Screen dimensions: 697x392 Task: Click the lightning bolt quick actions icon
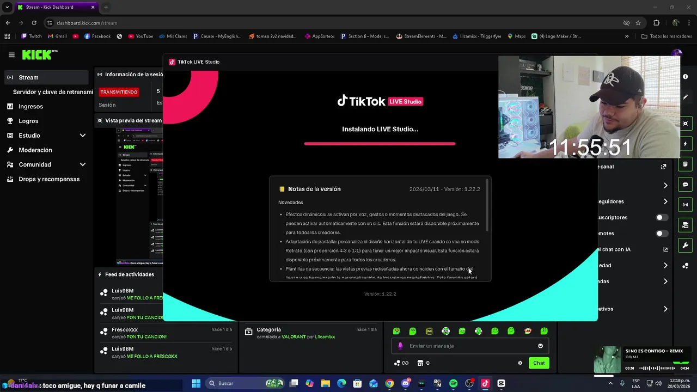(685, 144)
